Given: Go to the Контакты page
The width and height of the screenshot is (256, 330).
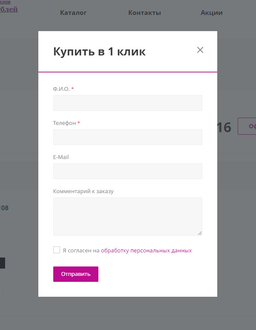Looking at the screenshot, I should pos(144,13).
